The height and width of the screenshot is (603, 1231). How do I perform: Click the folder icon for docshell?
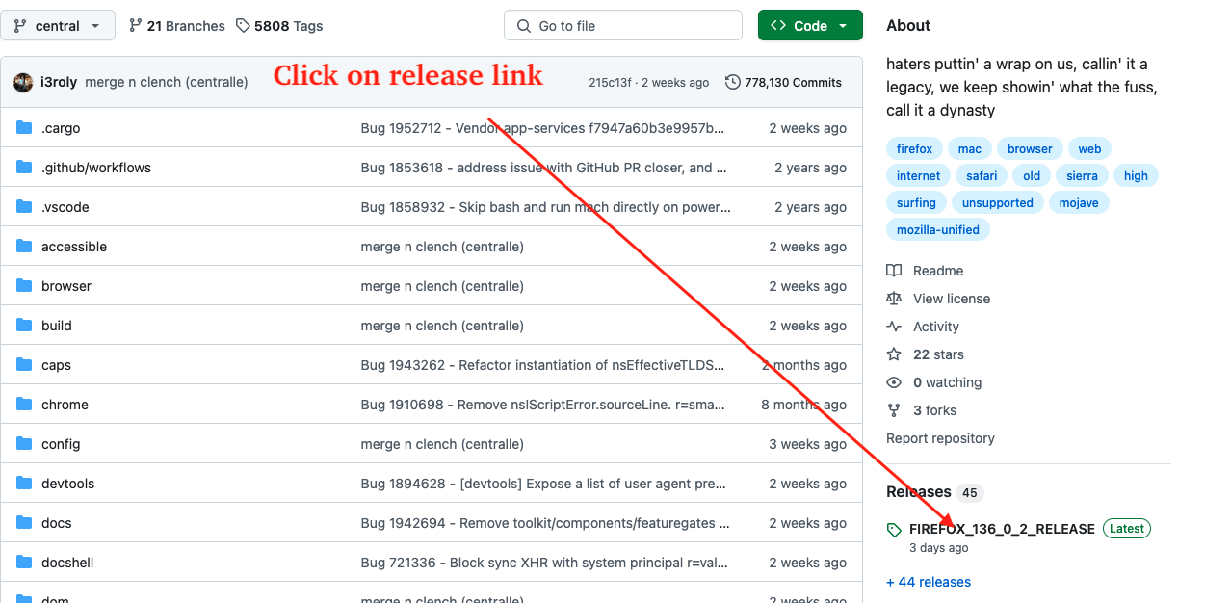pos(24,563)
